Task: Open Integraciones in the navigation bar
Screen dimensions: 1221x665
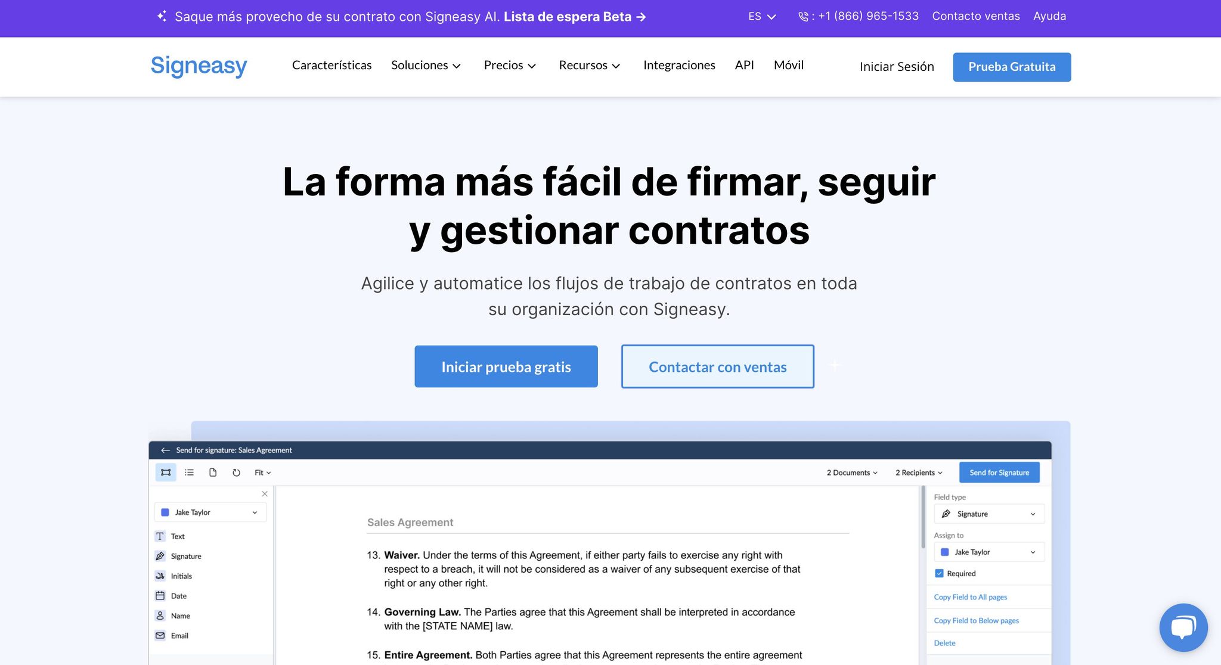Action: (679, 66)
